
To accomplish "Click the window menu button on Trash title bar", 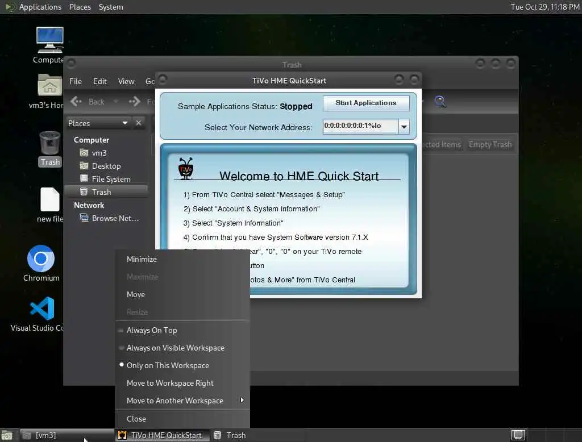I will click(x=71, y=64).
